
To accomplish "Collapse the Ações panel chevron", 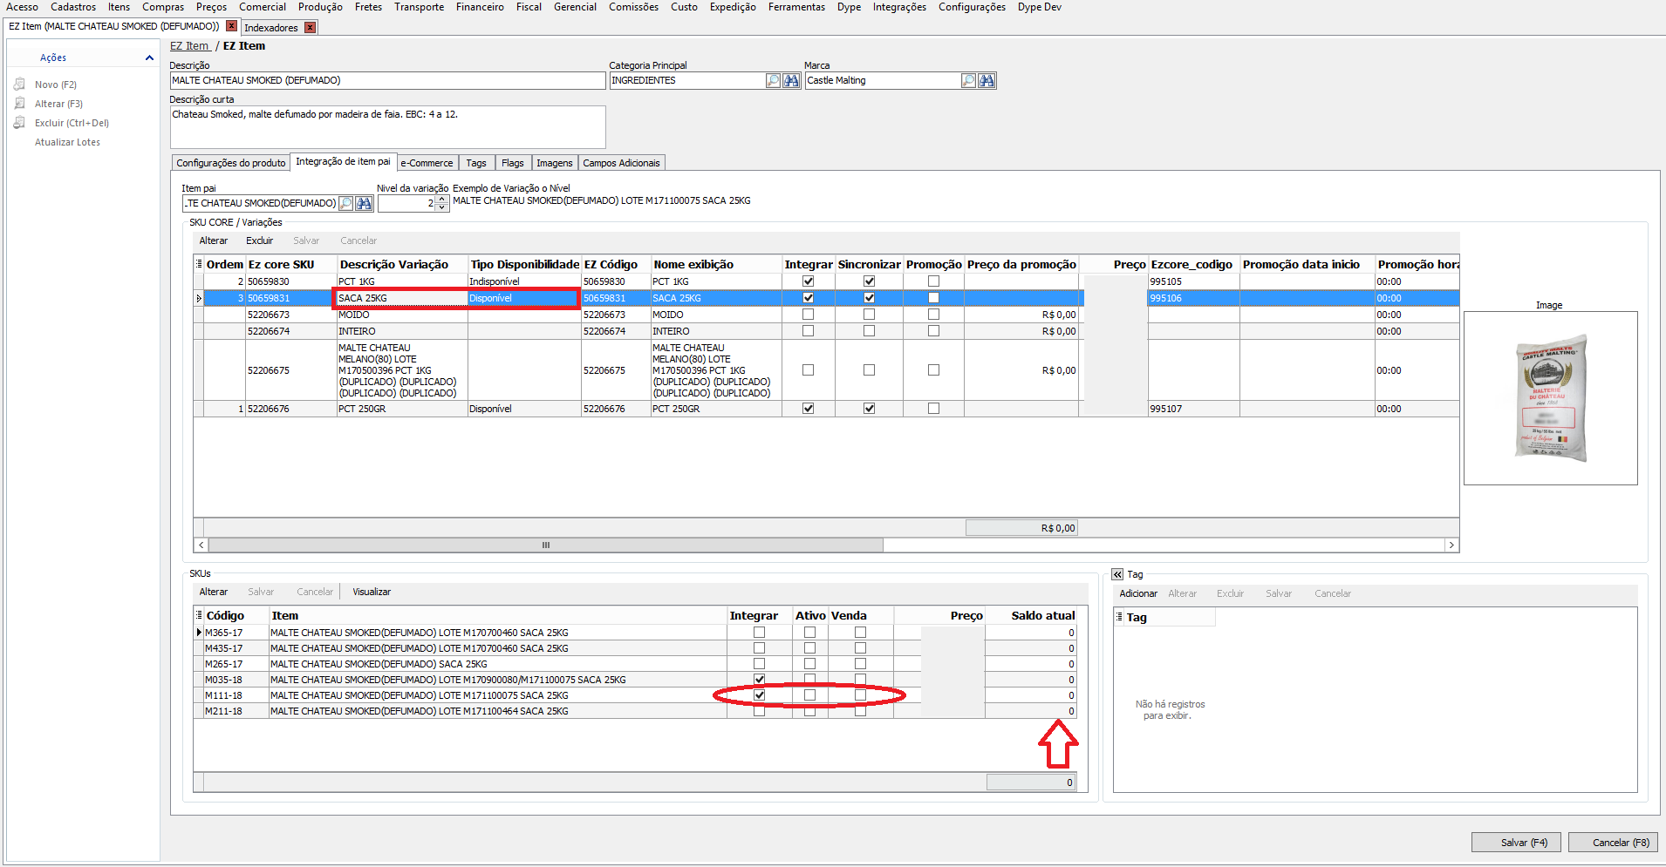I will (149, 58).
